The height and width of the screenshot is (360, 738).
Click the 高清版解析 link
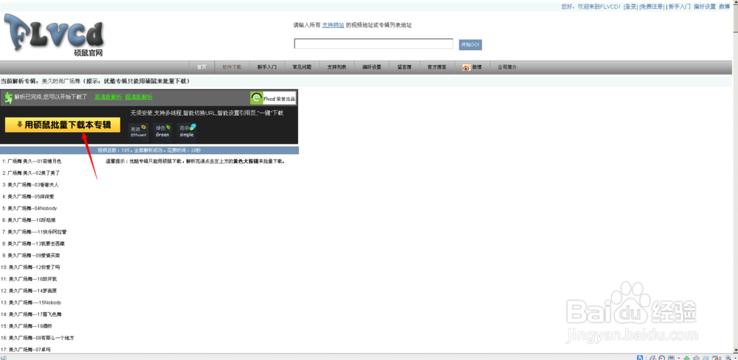(108, 97)
